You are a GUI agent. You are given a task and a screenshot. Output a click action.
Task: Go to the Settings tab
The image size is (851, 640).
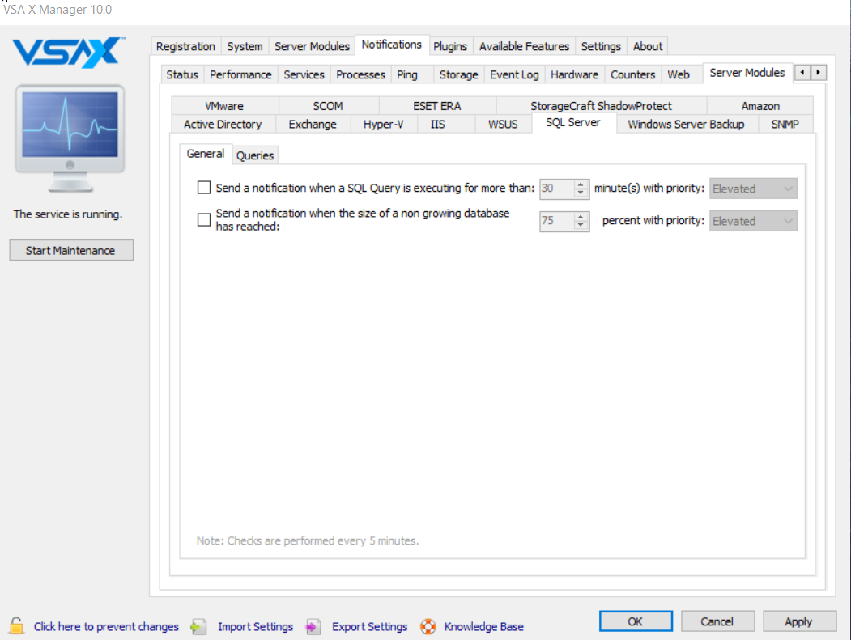pyautogui.click(x=601, y=46)
